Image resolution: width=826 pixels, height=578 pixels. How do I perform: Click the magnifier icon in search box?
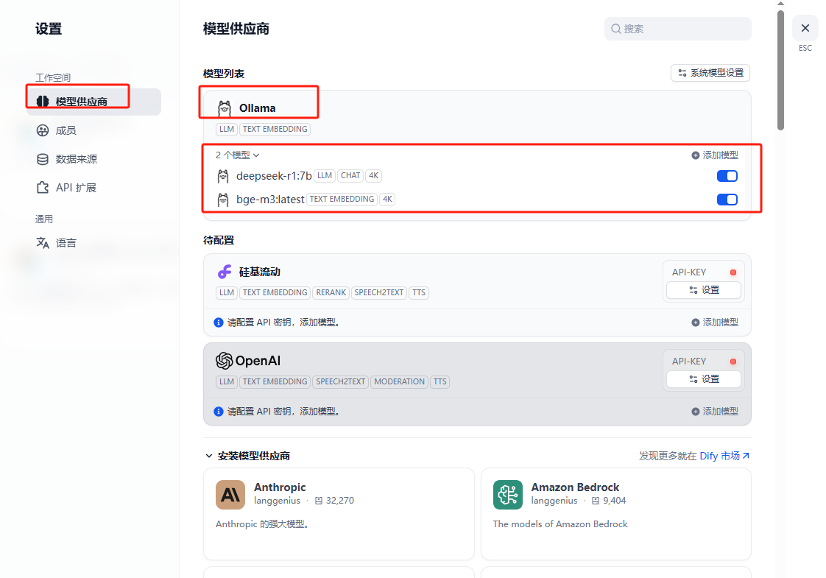[x=615, y=29]
